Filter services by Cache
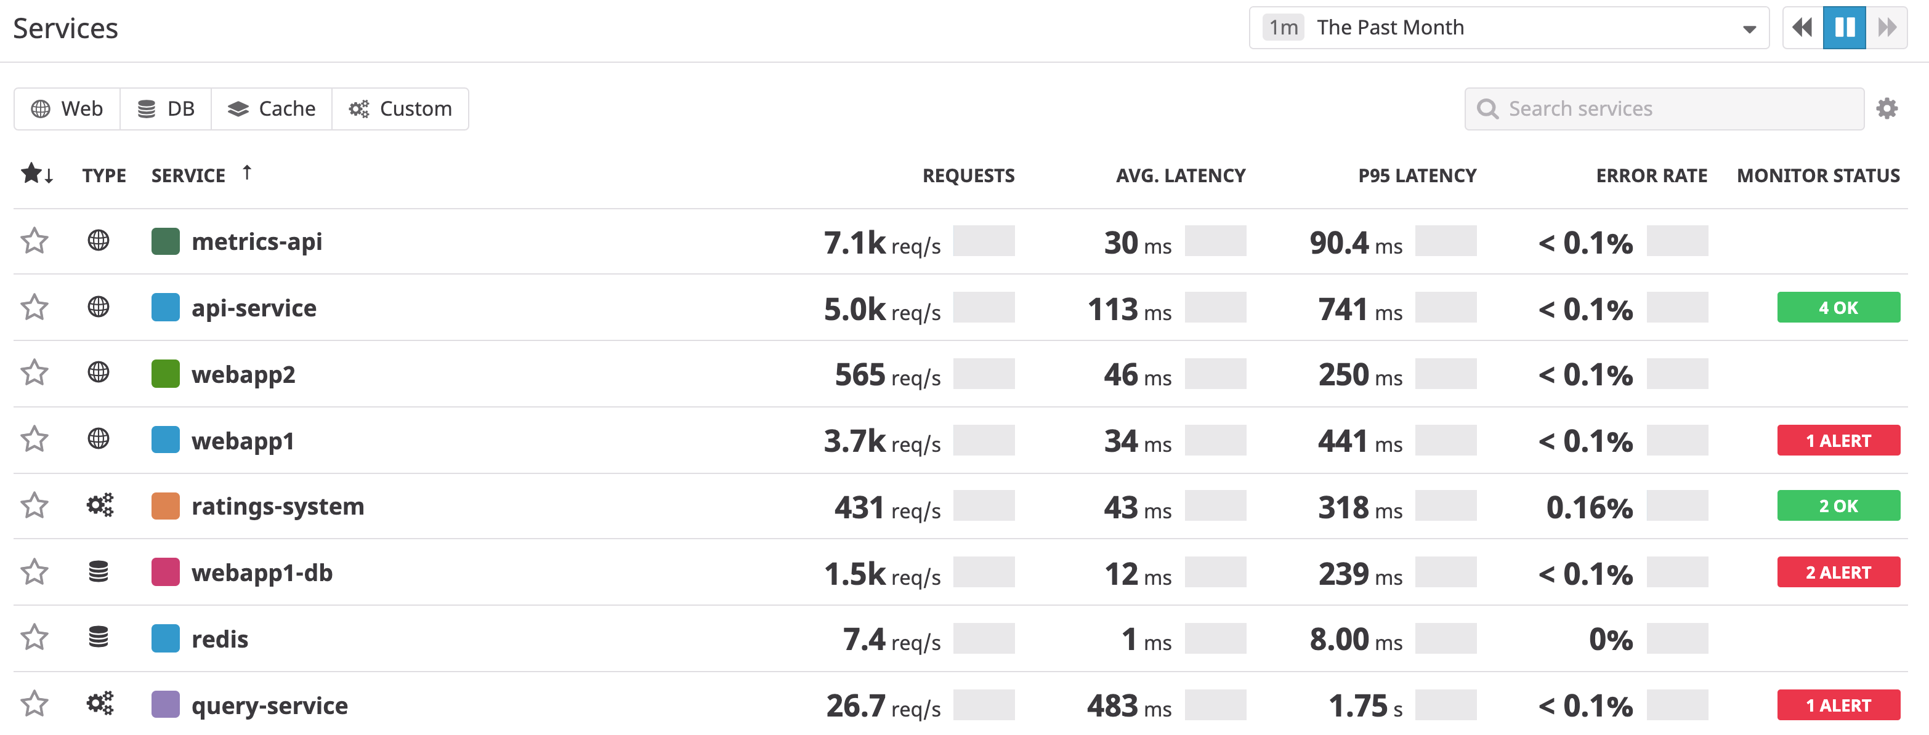 272,108
